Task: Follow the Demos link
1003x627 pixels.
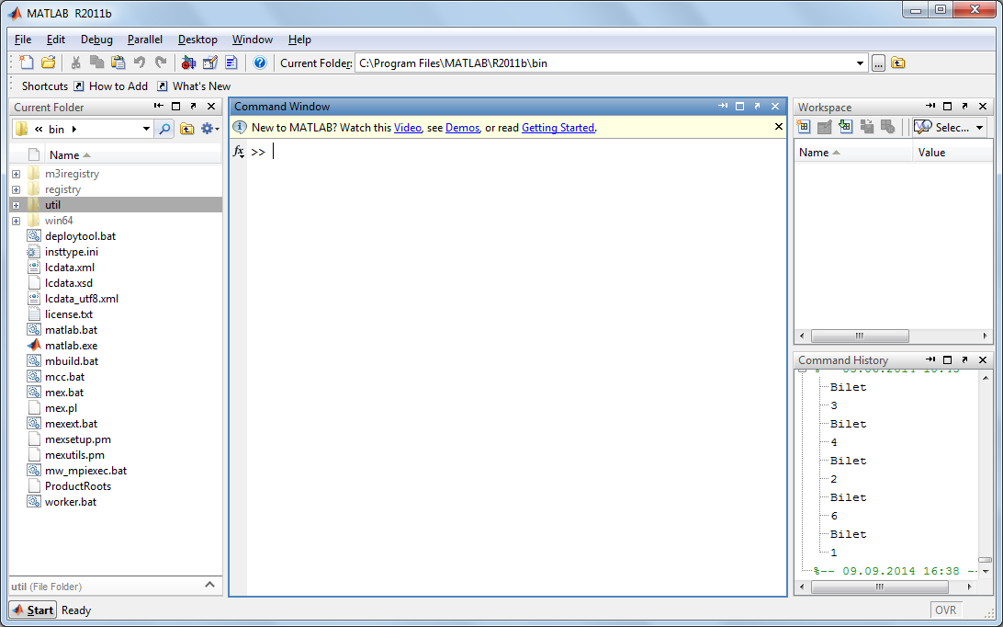Action: coord(463,128)
